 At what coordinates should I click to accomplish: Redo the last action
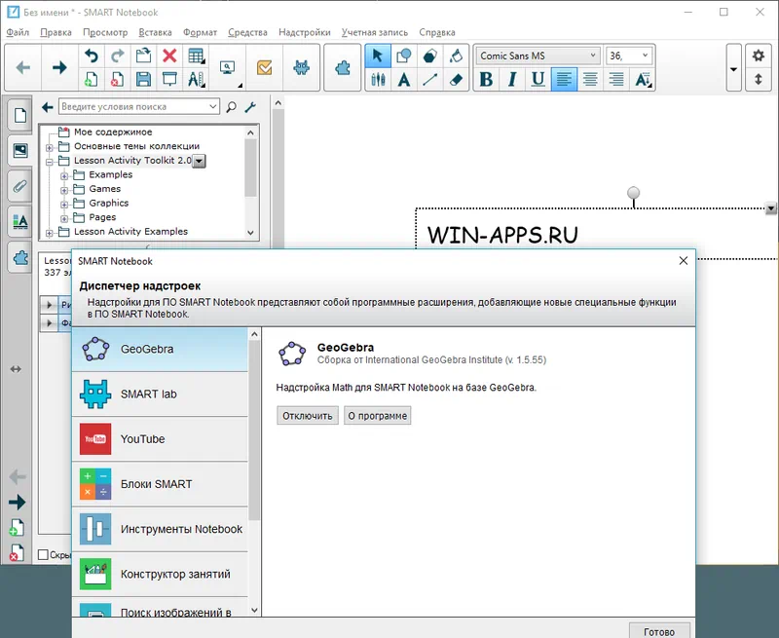tap(117, 56)
